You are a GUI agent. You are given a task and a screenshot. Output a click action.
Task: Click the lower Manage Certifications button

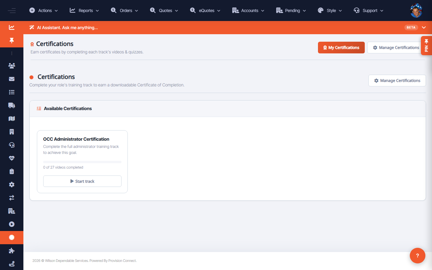(397, 80)
